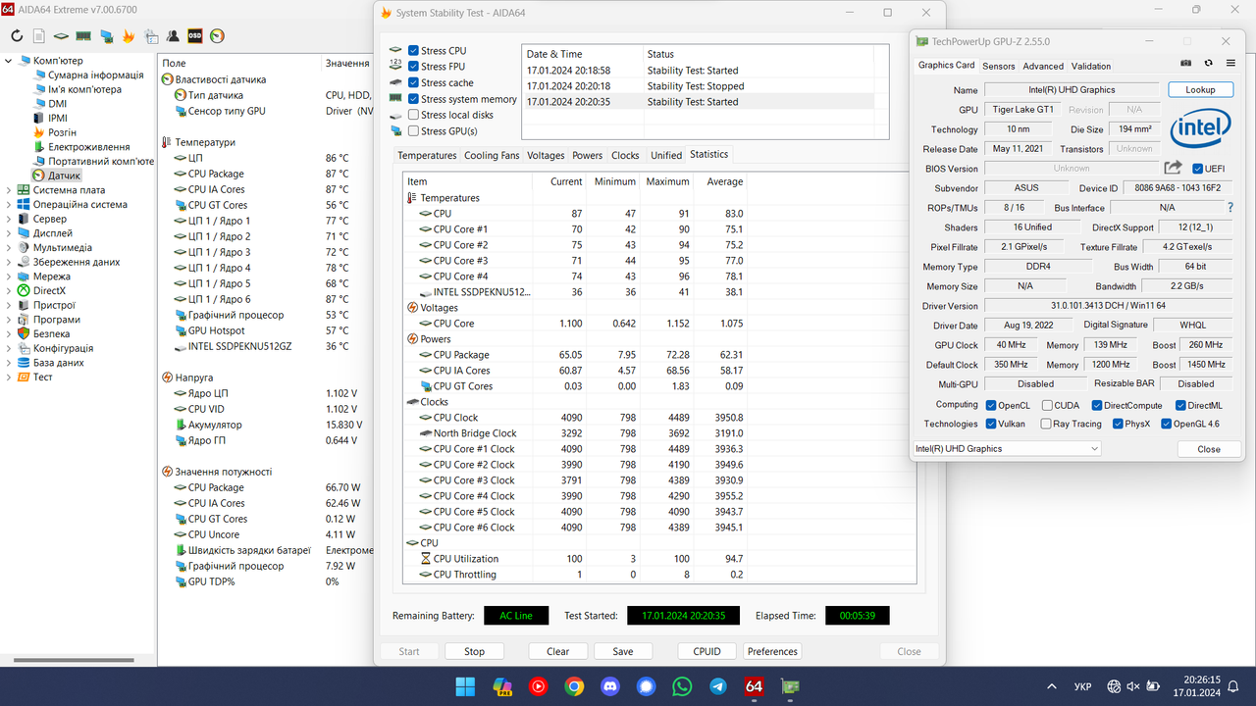The width and height of the screenshot is (1256, 706).
Task: Open CPUID from the stability test
Action: (706, 651)
